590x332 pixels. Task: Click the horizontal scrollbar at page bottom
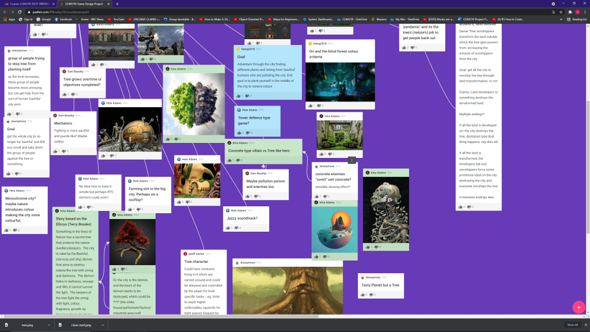click(288, 317)
